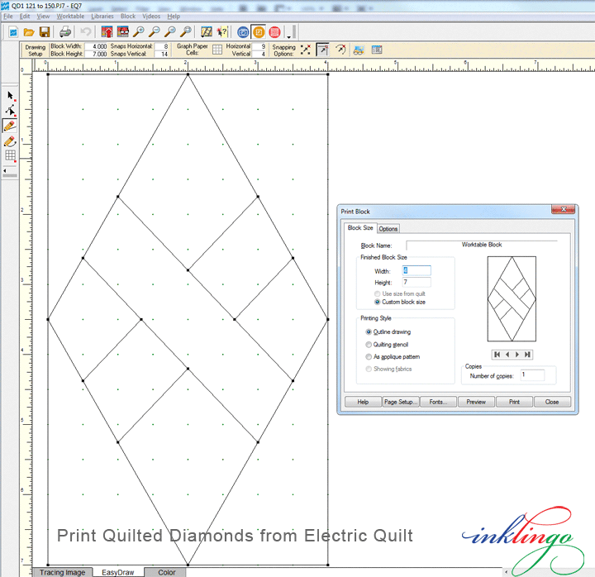
Task: Click the Number of copies field
Action: (532, 375)
